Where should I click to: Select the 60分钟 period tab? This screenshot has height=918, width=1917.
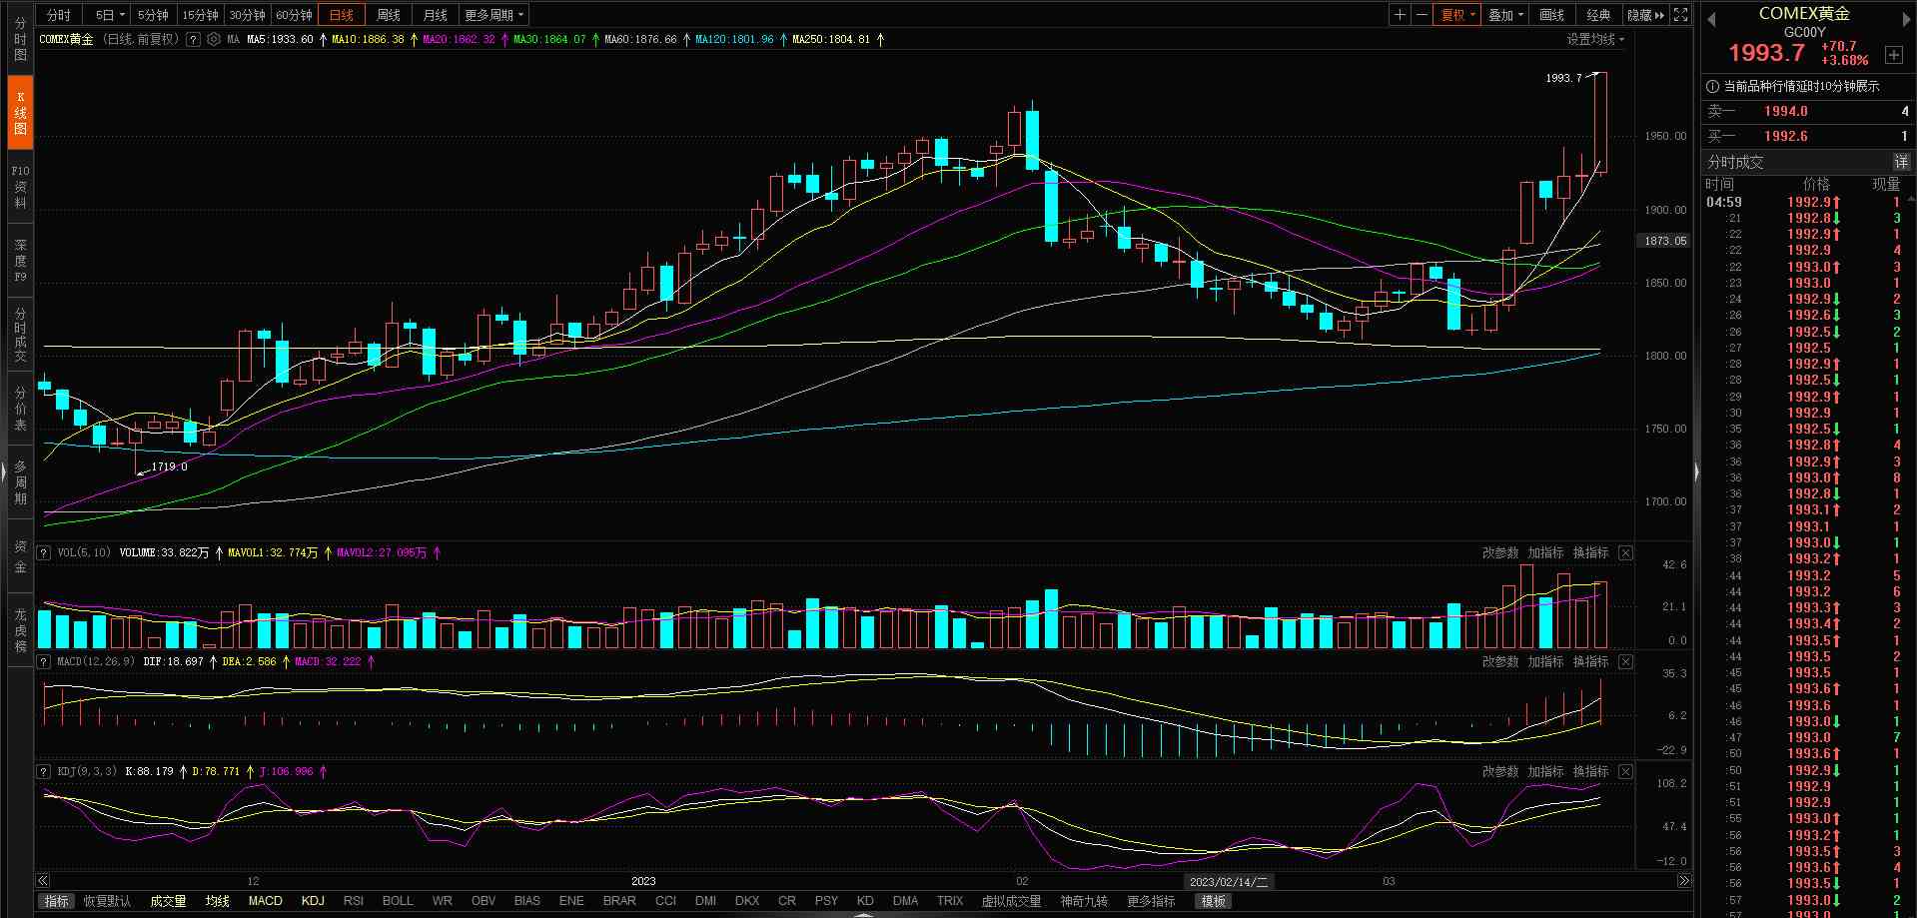tap(294, 15)
